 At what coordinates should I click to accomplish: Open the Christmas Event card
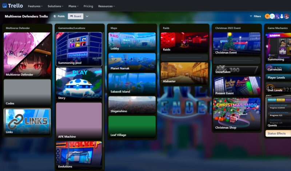[x=237, y=44]
